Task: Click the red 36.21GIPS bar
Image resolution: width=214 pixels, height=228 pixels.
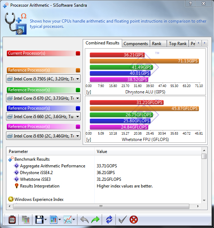Action: point(117,55)
